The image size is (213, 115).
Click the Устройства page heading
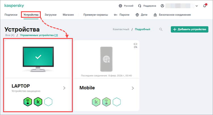(x=22, y=30)
